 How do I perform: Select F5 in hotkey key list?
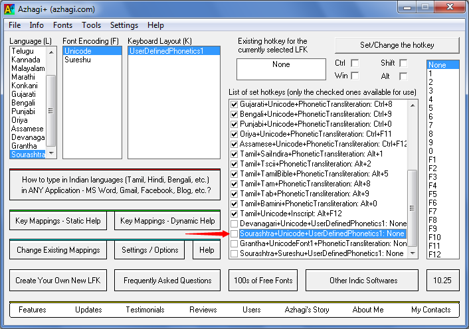(x=443, y=194)
